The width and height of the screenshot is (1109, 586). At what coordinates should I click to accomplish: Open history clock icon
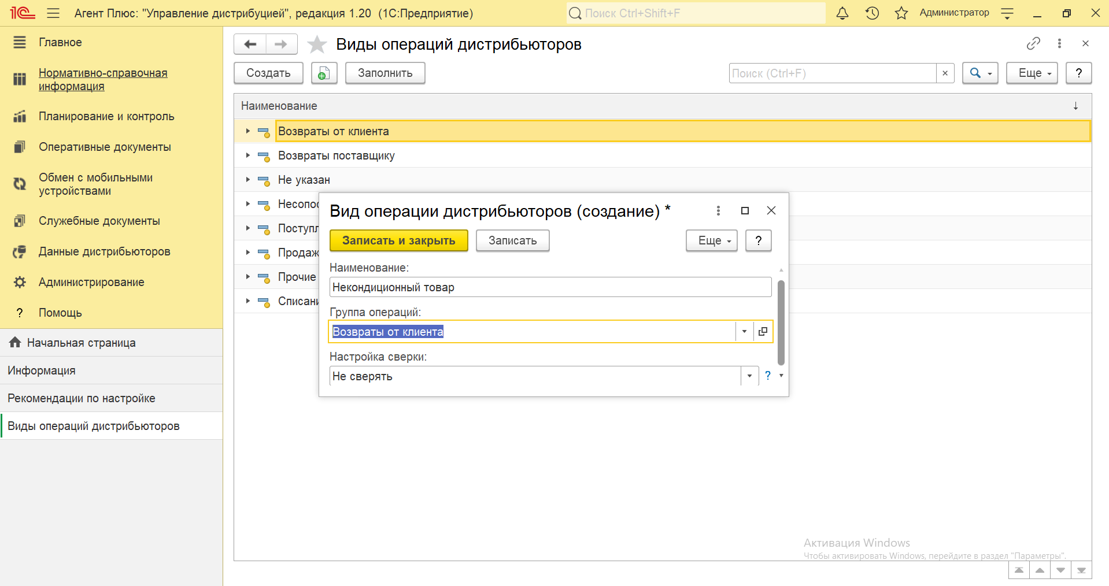tap(872, 13)
